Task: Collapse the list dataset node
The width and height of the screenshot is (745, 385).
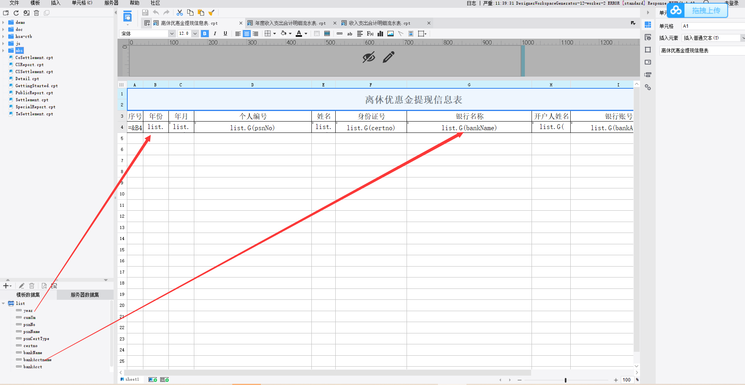Action: tap(3, 303)
